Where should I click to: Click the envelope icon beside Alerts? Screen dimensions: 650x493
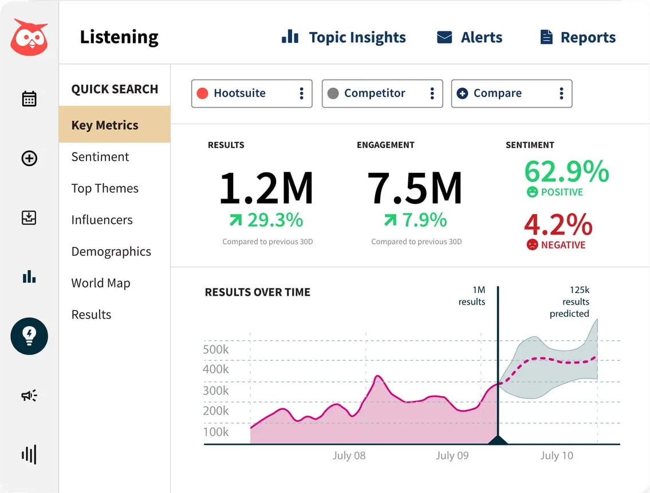(x=444, y=37)
